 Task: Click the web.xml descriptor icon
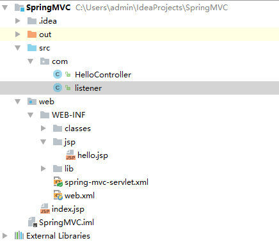coord(58,195)
